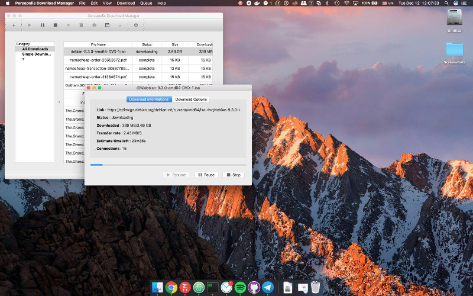Click the resume play icon in toolbar
Image resolution: width=473 pixels, height=296 pixels.
pyautogui.click(x=30, y=25)
